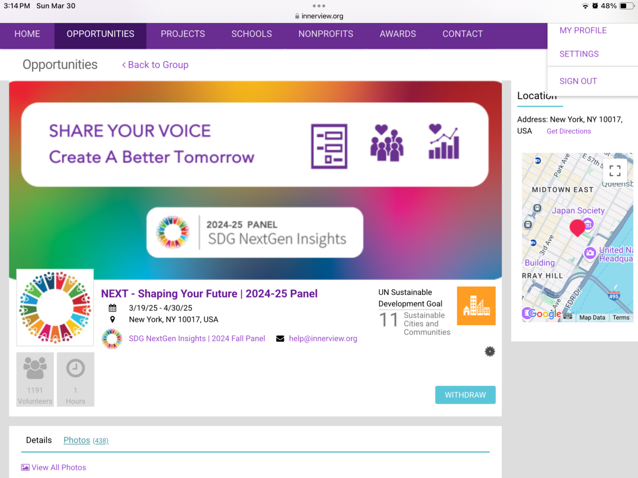Open the large SDG wheel opportunity logo
Viewport: 638px width, 478px height.
coord(55,308)
